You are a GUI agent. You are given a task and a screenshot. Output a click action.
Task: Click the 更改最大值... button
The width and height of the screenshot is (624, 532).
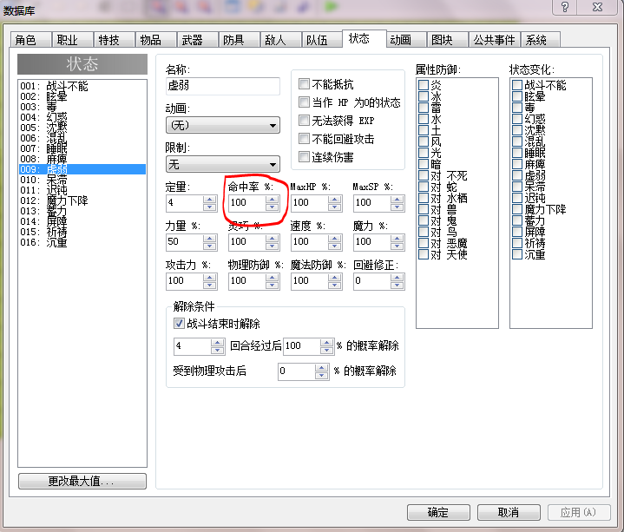(82, 481)
